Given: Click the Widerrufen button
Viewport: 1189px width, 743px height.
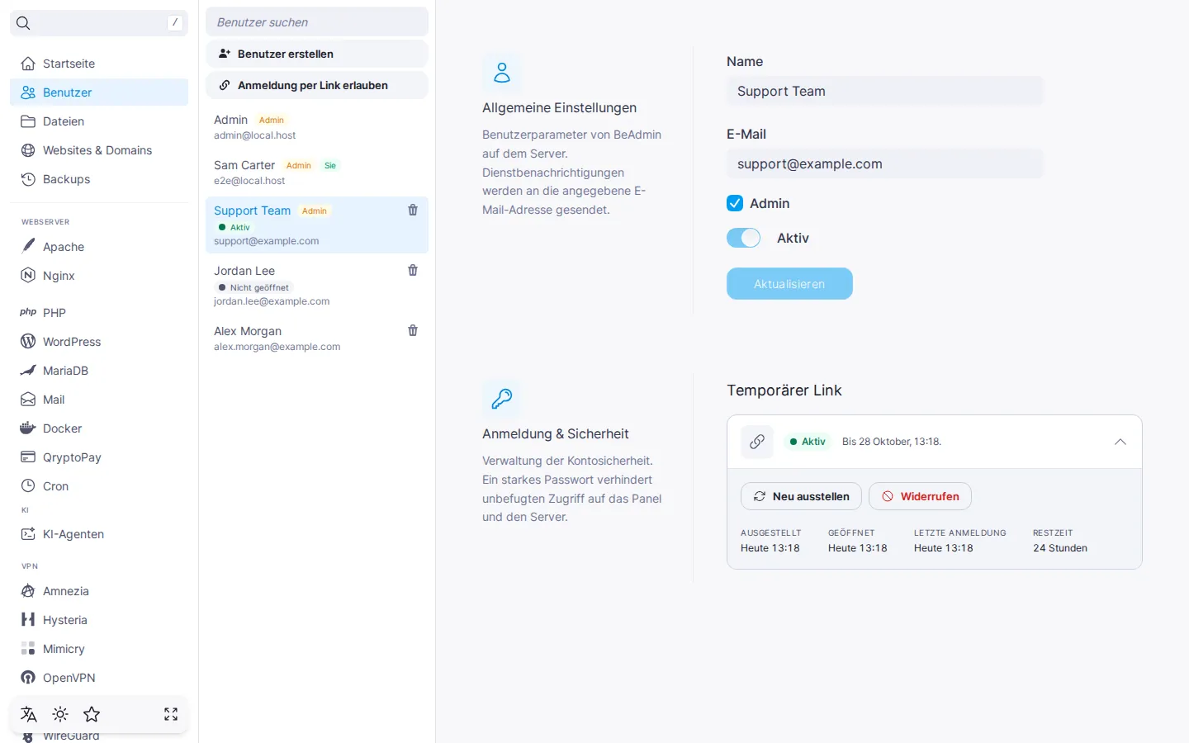Looking at the screenshot, I should point(920,496).
